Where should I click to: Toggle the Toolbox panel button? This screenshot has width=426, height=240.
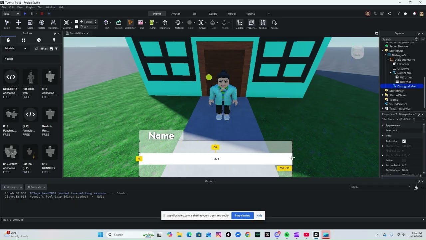(x=263, y=24)
